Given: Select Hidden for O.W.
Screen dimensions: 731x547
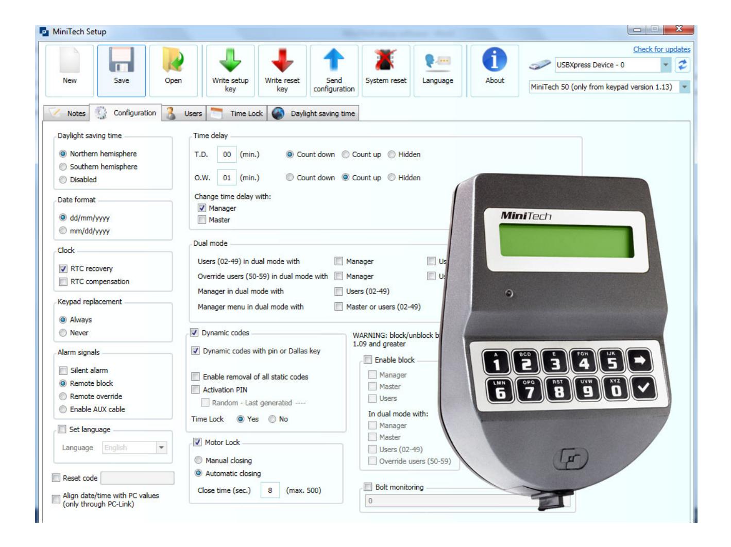Looking at the screenshot, I should click(392, 178).
